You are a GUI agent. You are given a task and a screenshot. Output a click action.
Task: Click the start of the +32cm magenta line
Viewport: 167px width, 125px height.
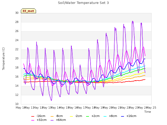(23, 64)
